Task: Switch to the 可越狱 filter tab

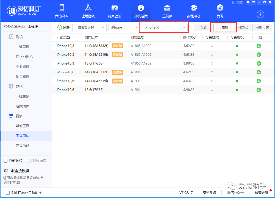Action: coord(243,27)
